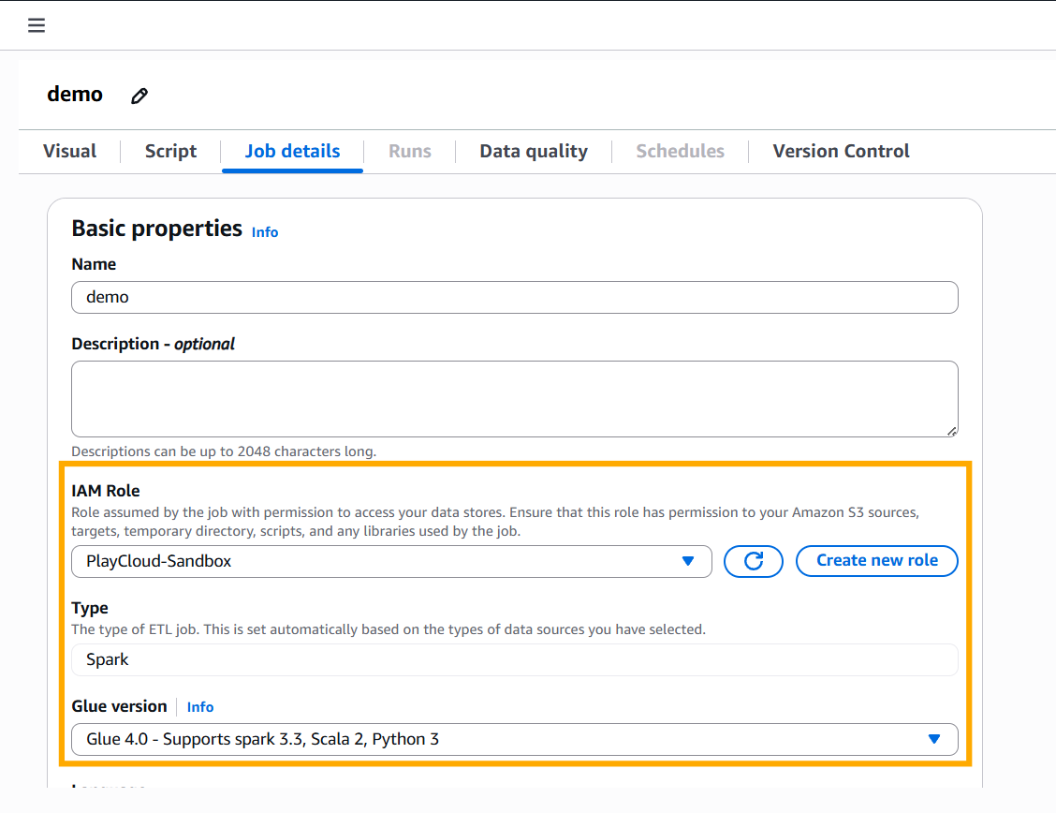Switch to the Script tab
The width and height of the screenshot is (1056, 813).
click(x=171, y=151)
